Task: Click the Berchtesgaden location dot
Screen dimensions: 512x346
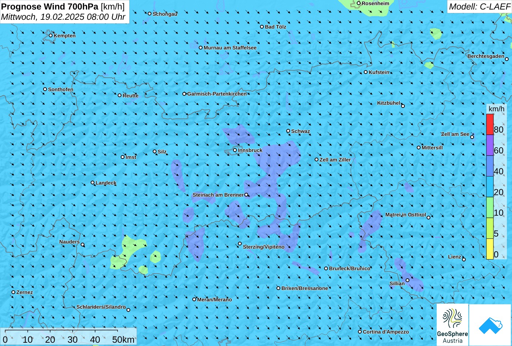Action: coord(507,59)
